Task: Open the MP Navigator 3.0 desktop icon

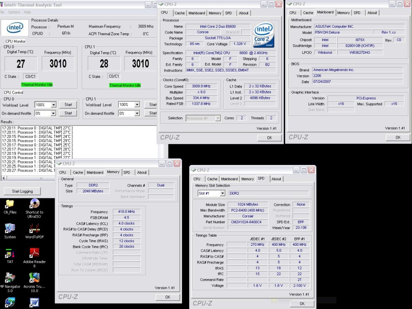Action: click(10, 283)
